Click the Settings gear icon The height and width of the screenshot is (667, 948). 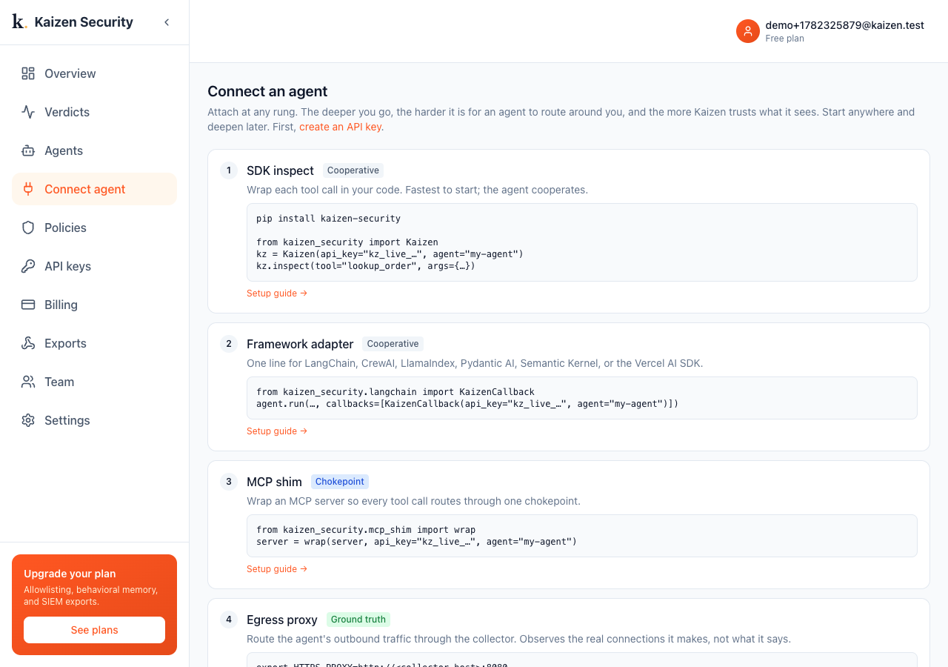point(28,420)
